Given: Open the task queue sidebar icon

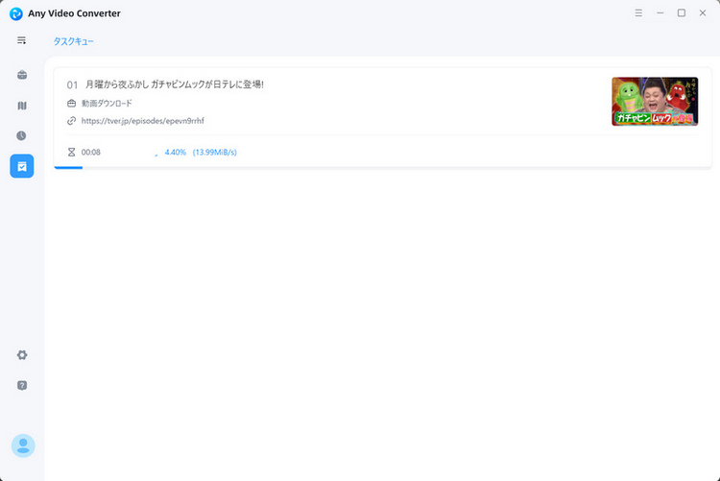Looking at the screenshot, I should [21, 166].
